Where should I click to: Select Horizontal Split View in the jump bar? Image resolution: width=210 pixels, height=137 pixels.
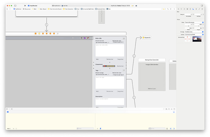pyautogui.click(x=88, y=9)
